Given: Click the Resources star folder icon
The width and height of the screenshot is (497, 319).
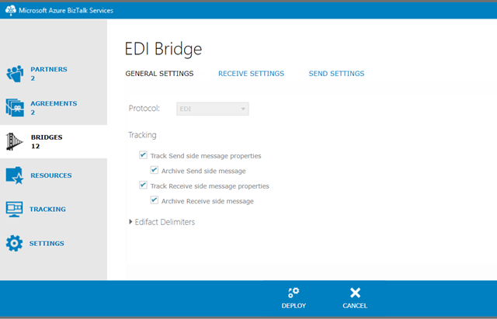Looking at the screenshot, I should pos(15,175).
